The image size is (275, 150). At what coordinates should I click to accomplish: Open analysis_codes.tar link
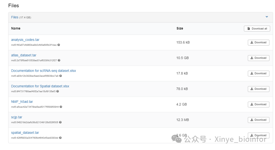click(25, 40)
